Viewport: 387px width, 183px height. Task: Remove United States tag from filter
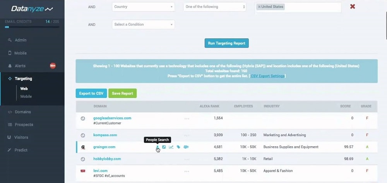coord(259,7)
